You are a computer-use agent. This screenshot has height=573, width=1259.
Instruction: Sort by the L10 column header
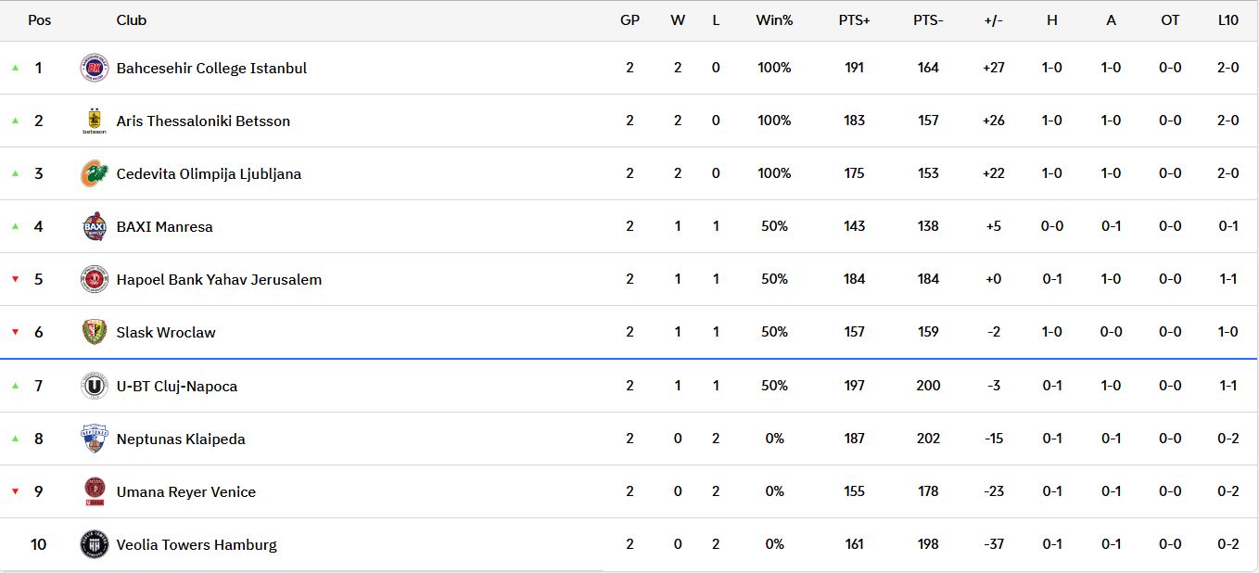[1228, 20]
